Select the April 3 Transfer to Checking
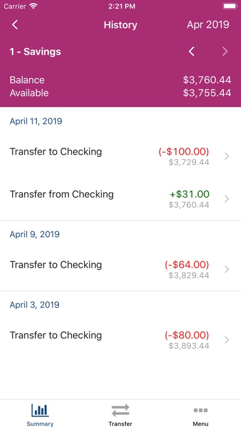Screen dimensions: 241x428 (x=120, y=340)
